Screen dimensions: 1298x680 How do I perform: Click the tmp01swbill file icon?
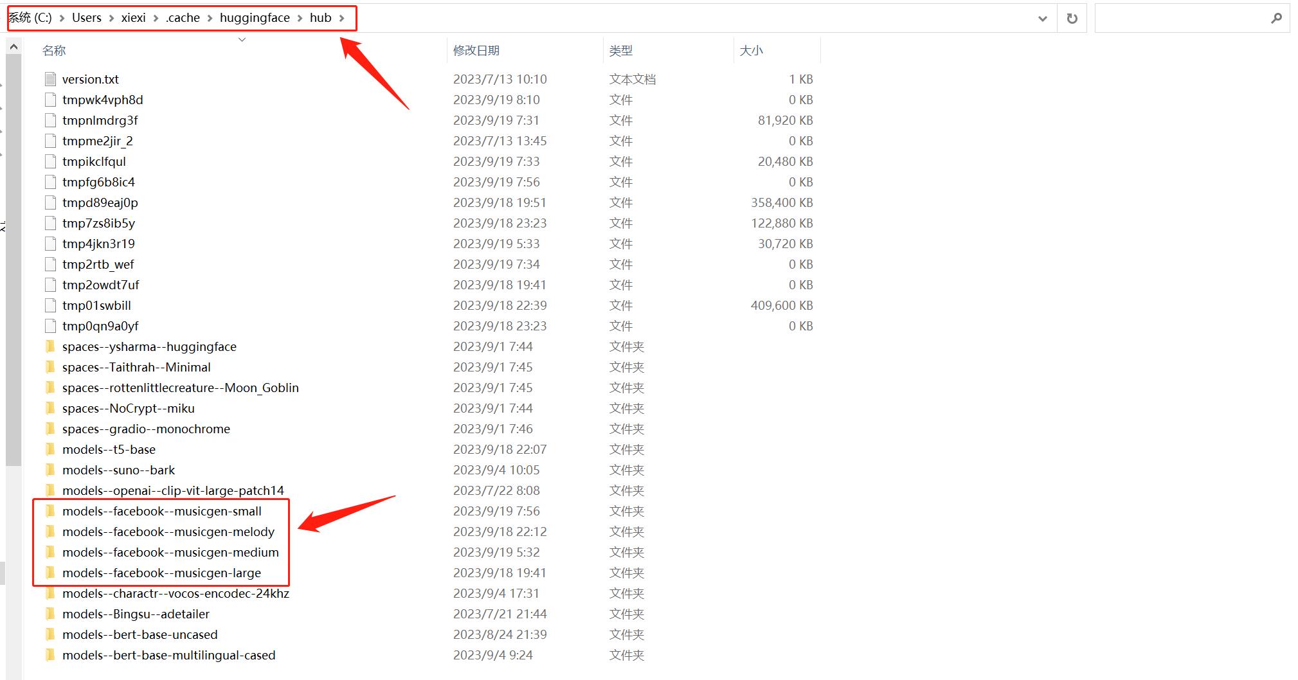pyautogui.click(x=51, y=305)
